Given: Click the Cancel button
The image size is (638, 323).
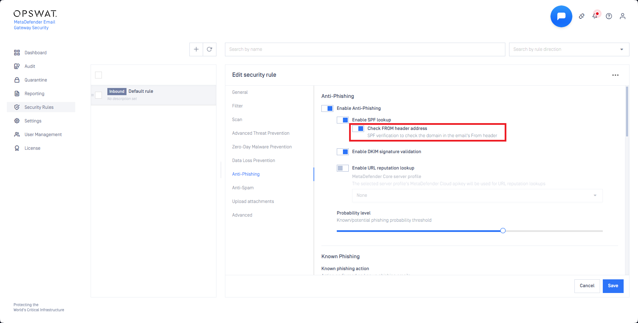Looking at the screenshot, I should point(587,286).
